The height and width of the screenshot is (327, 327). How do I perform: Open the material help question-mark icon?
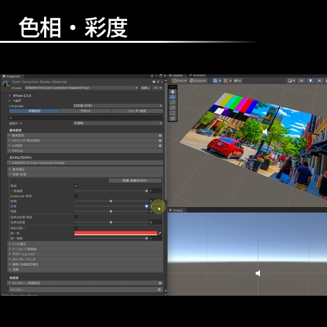pos(154,82)
